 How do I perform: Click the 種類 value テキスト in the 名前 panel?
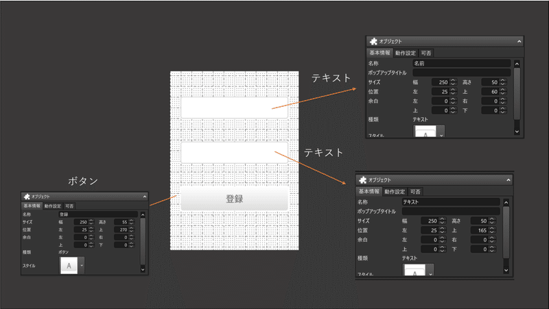click(x=420, y=119)
